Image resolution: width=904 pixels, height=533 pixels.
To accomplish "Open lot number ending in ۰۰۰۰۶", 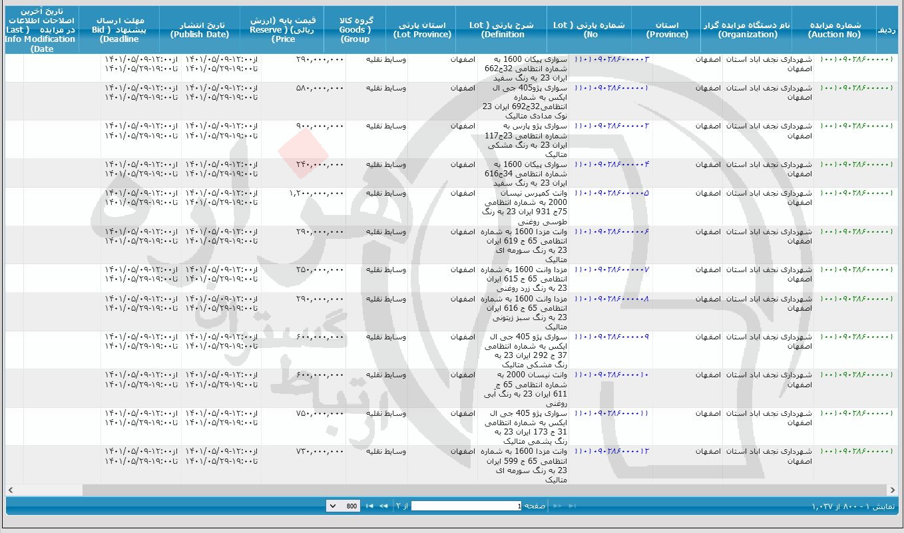I will 611,232.
